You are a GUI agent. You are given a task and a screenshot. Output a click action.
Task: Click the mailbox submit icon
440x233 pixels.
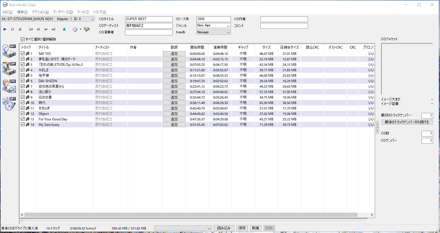tap(87, 29)
